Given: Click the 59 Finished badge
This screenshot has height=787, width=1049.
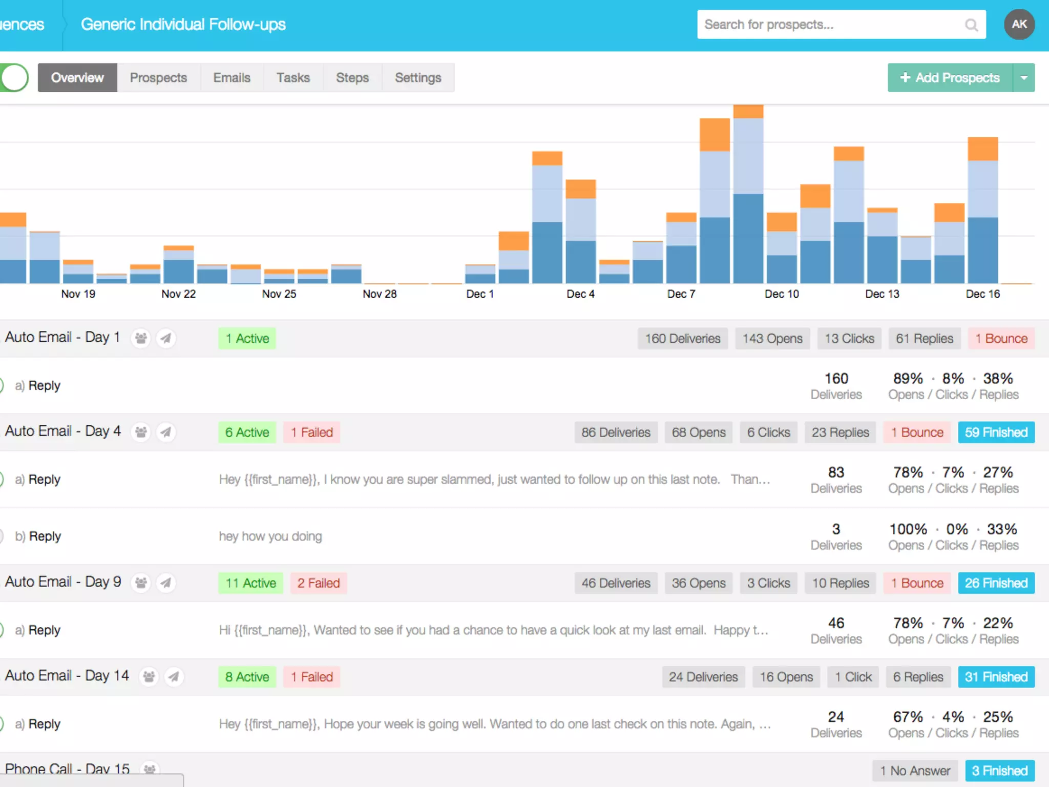Looking at the screenshot, I should pyautogui.click(x=996, y=432).
